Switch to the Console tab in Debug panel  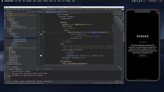[x=18, y=69]
